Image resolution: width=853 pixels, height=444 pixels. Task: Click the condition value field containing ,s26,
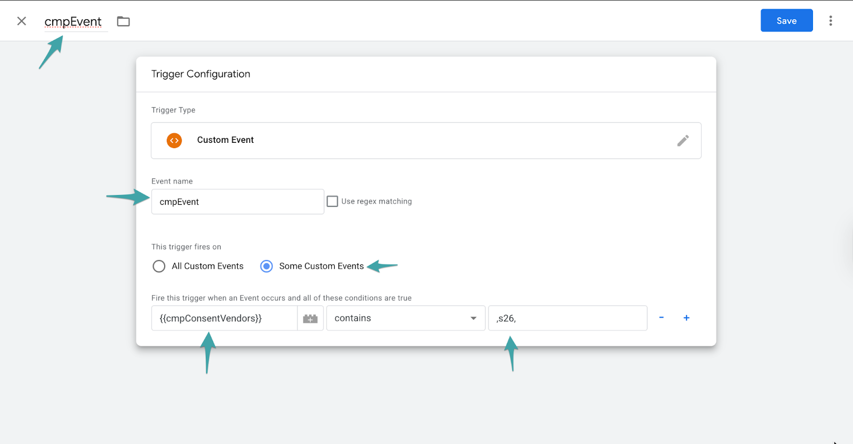567,318
